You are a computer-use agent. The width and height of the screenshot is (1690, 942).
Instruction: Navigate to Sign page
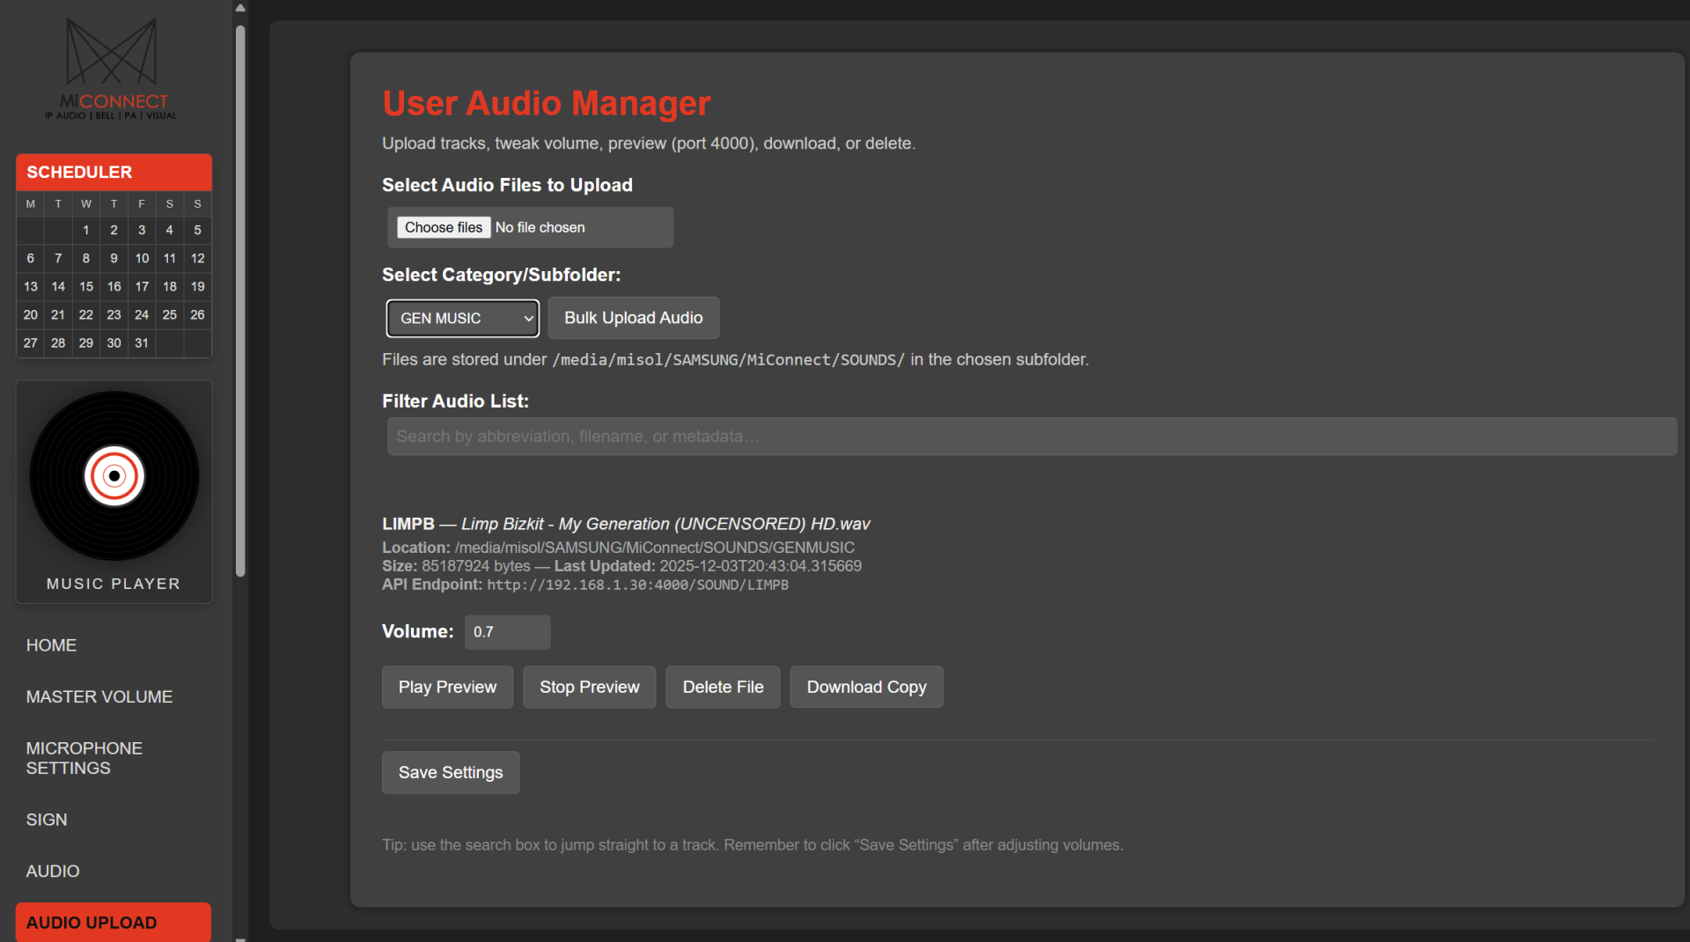tap(47, 820)
